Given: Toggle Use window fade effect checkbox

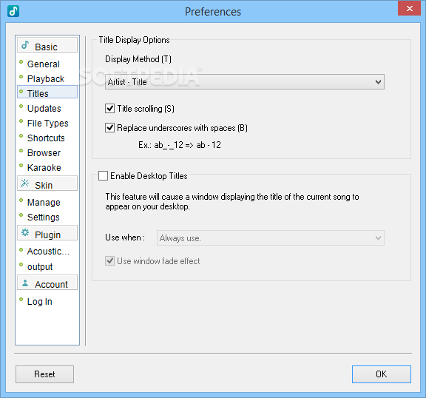Looking at the screenshot, I should pyautogui.click(x=109, y=261).
